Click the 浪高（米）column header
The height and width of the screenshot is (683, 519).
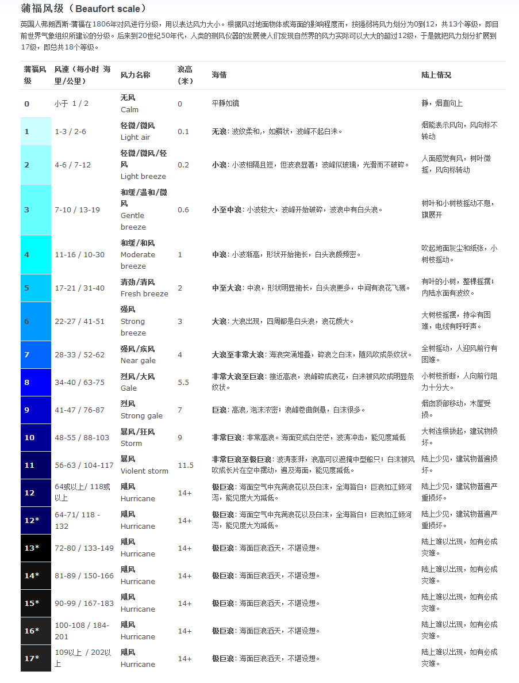pyautogui.click(x=184, y=75)
